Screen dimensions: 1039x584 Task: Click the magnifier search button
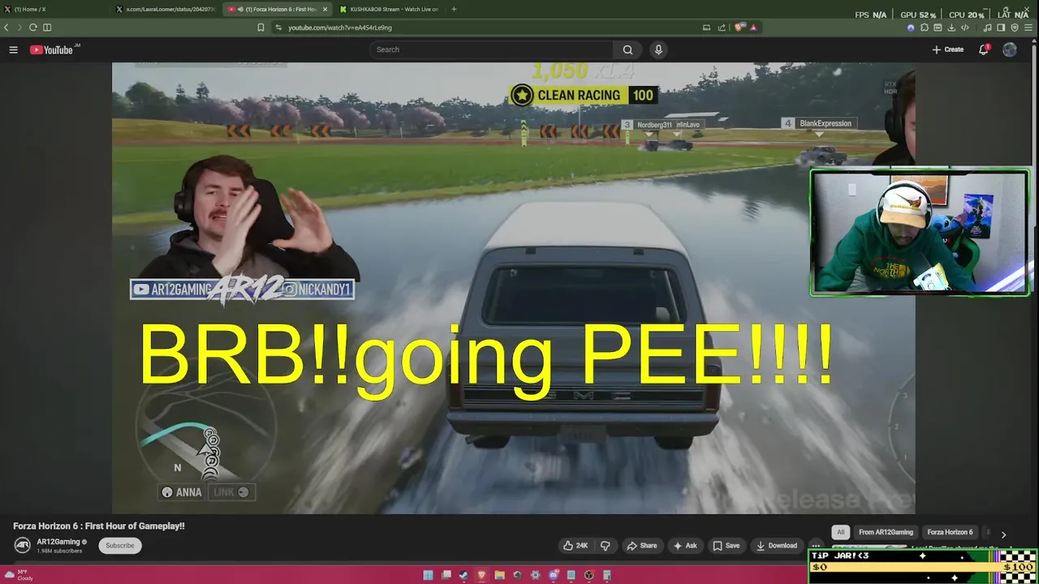point(627,49)
